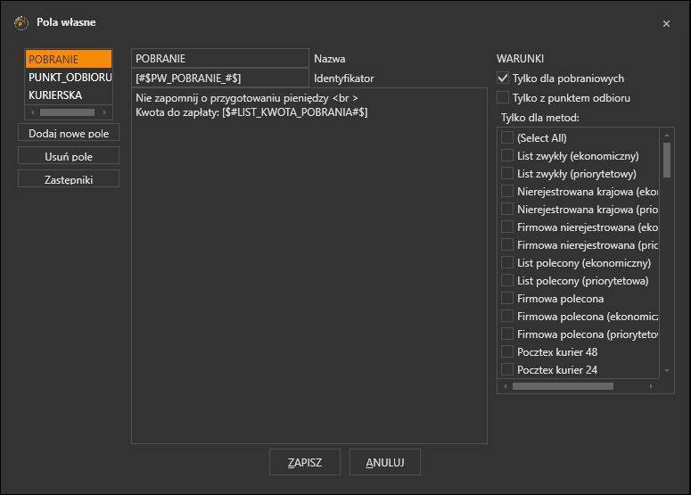Check plain Firmowa polecona option

coord(507,298)
